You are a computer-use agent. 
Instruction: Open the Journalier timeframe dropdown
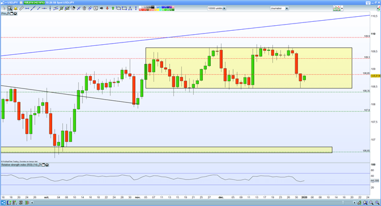(x=287, y=8)
